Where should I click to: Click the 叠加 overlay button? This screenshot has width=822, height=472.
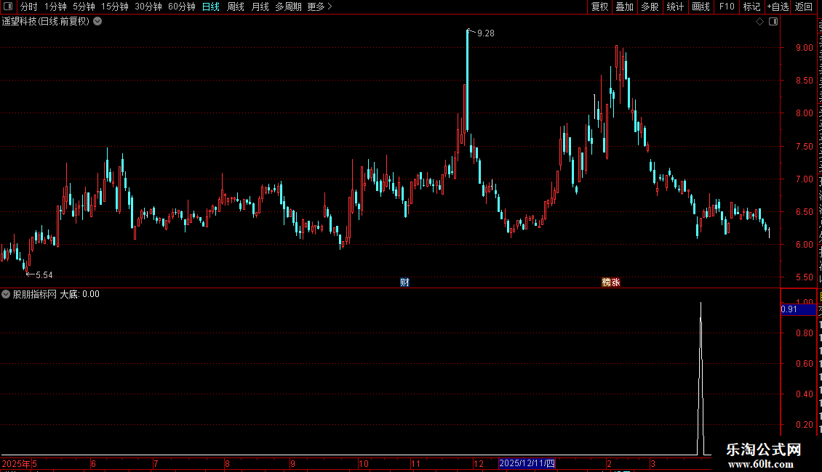coord(625,7)
